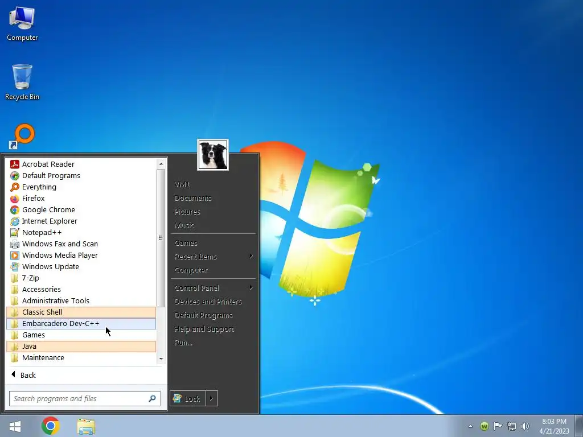
Task: Expand the Games folder in programs list
Action: pos(81,335)
